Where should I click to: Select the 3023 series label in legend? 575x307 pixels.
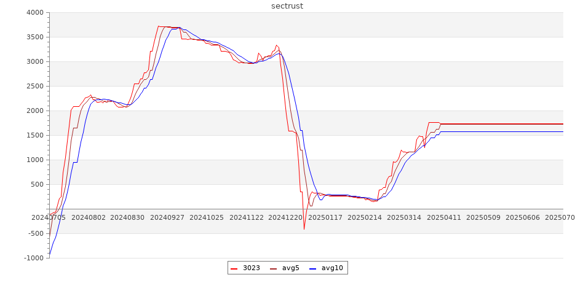[251, 268]
